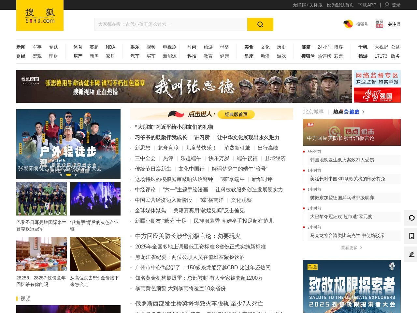This screenshot has height=313, width=417.
Task: Open 广州市中心“堵船”了 article
Action: point(203,268)
